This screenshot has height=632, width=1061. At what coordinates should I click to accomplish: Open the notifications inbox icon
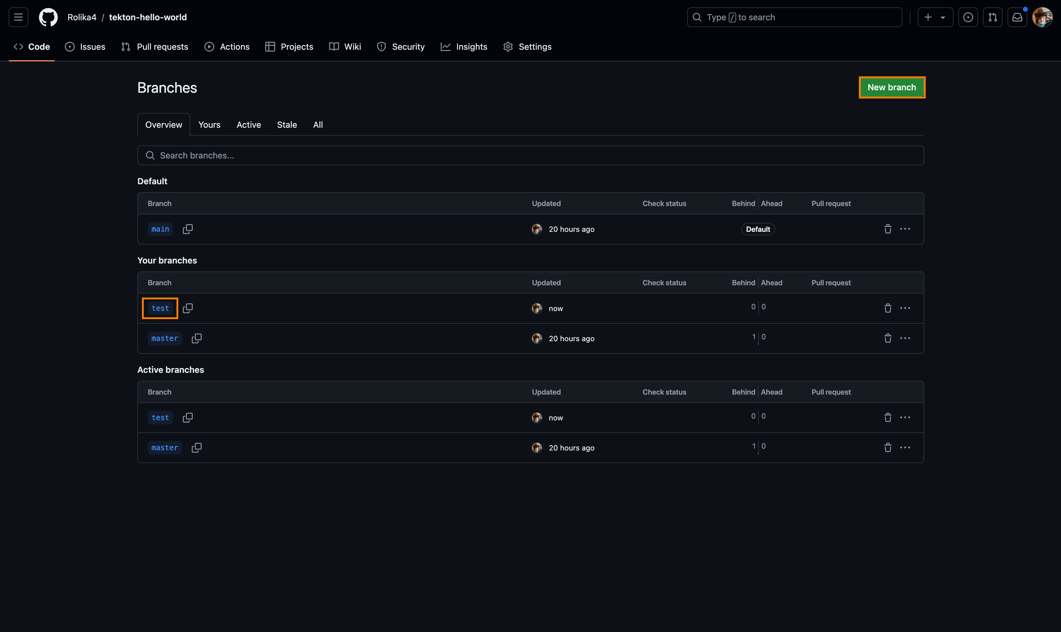(x=1017, y=18)
